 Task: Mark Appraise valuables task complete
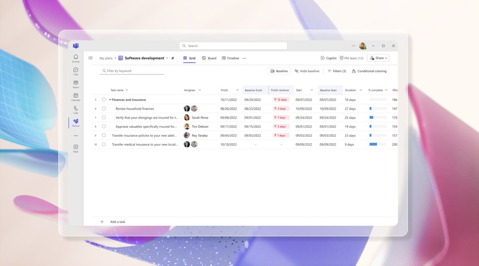pyautogui.click(x=104, y=126)
